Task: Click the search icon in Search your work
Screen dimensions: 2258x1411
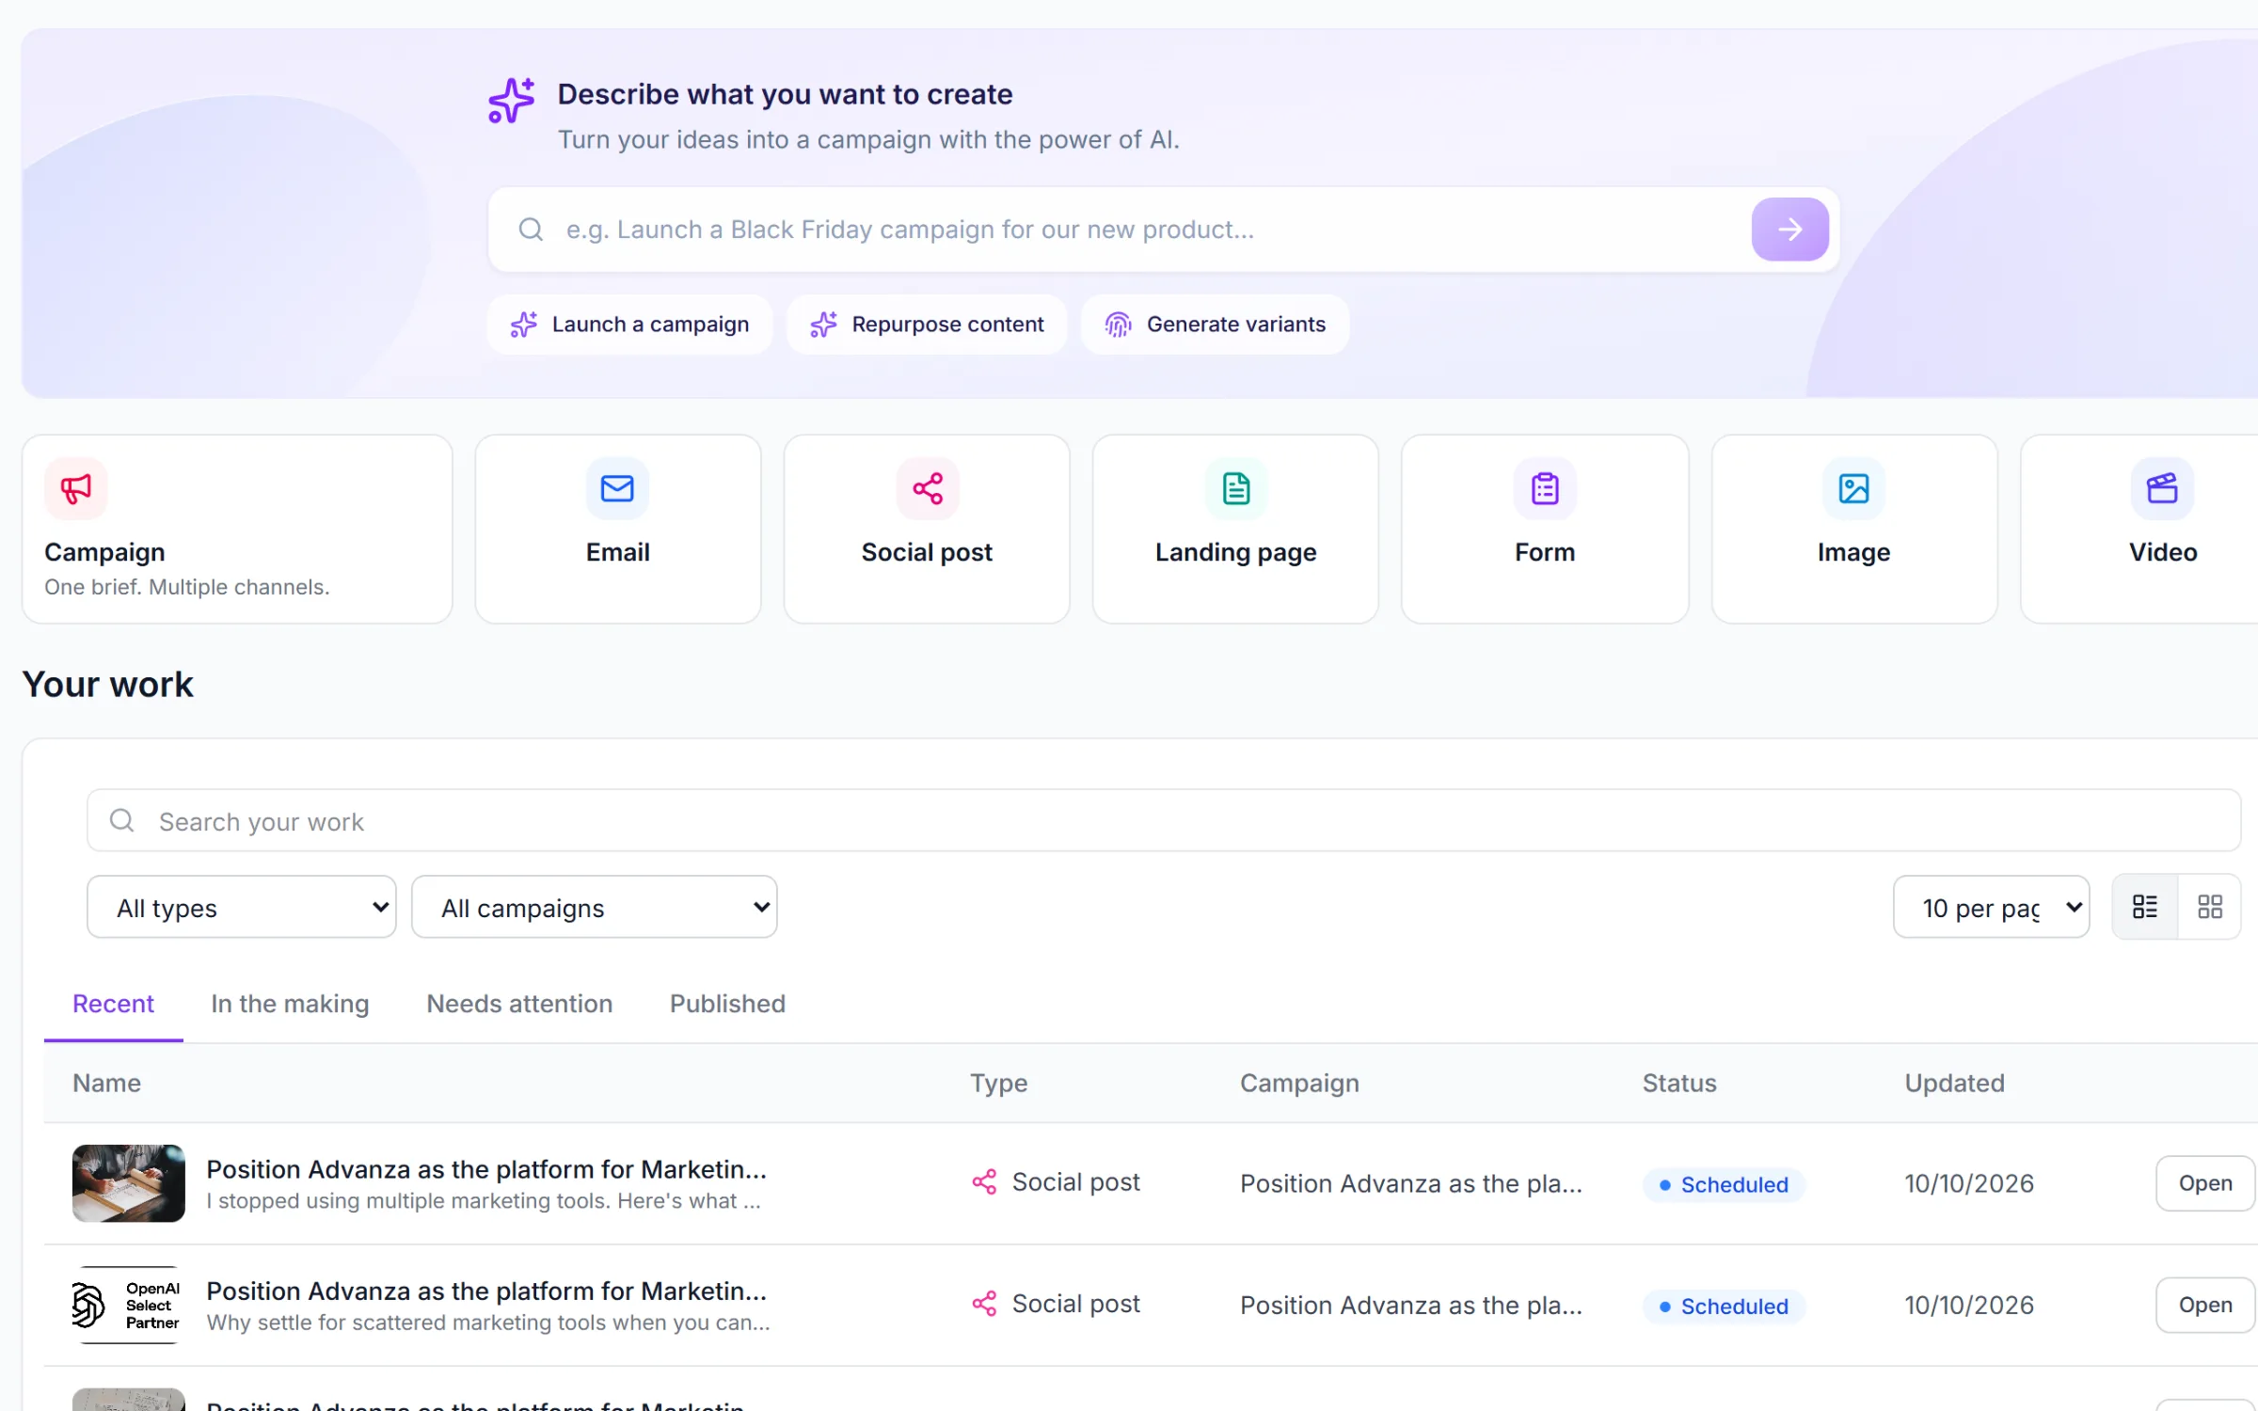Action: click(121, 820)
